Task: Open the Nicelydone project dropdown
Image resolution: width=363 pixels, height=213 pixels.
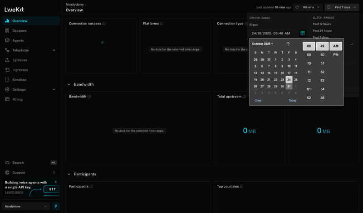Action: (26, 206)
